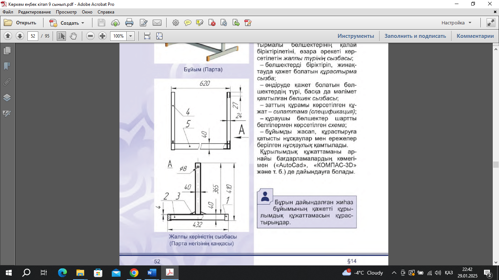Open the Wi-Fi network tray icon
The image size is (499, 280).
click(429, 272)
